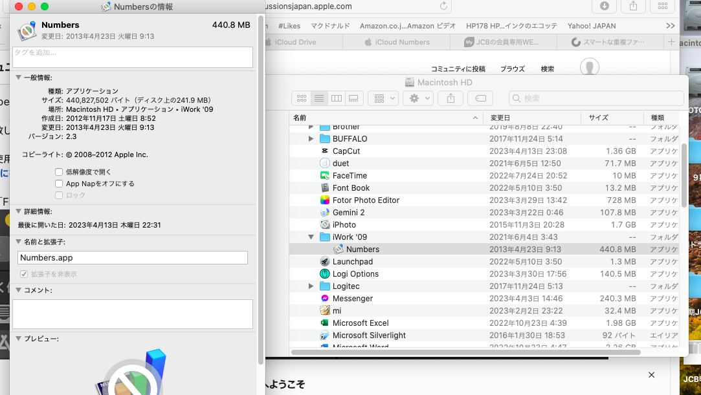The height and width of the screenshot is (395, 701).
Task: Toggle the hide extension checkbox
Action: coord(24,274)
